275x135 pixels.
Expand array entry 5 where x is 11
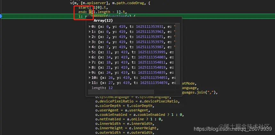point(90,52)
